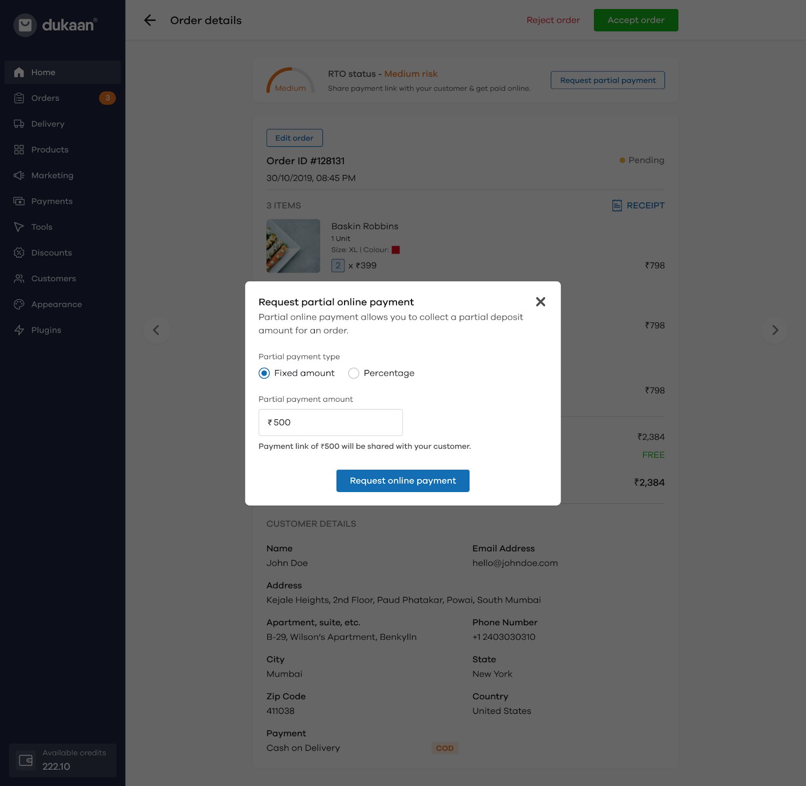Click the Products grid icon
This screenshot has width=806, height=786.
19,149
